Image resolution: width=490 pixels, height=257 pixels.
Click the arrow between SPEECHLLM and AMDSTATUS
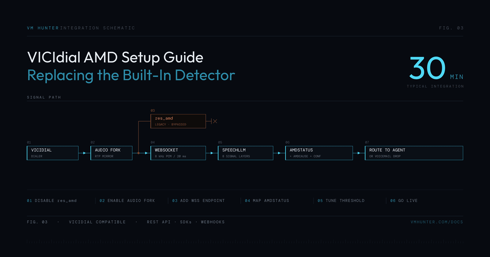279,153
